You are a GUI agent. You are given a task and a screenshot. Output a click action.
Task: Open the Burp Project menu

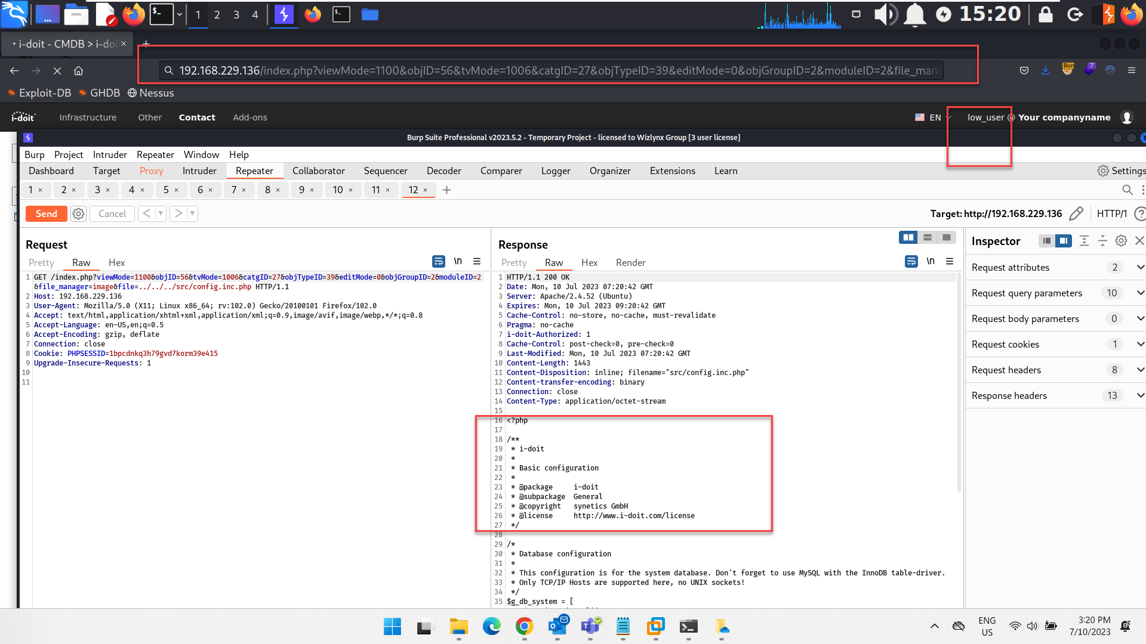coord(69,154)
